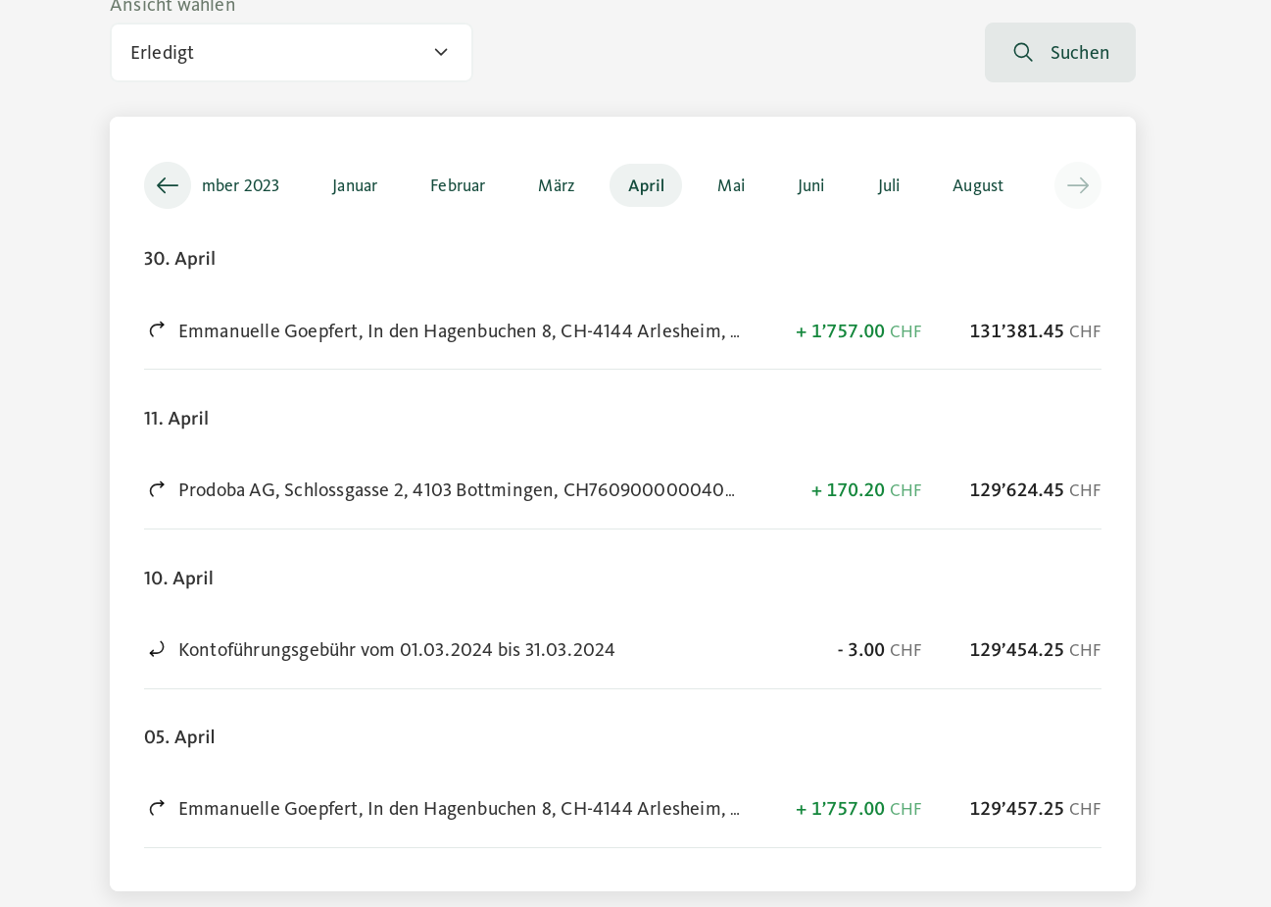Click the Suchen search button

(1060, 53)
